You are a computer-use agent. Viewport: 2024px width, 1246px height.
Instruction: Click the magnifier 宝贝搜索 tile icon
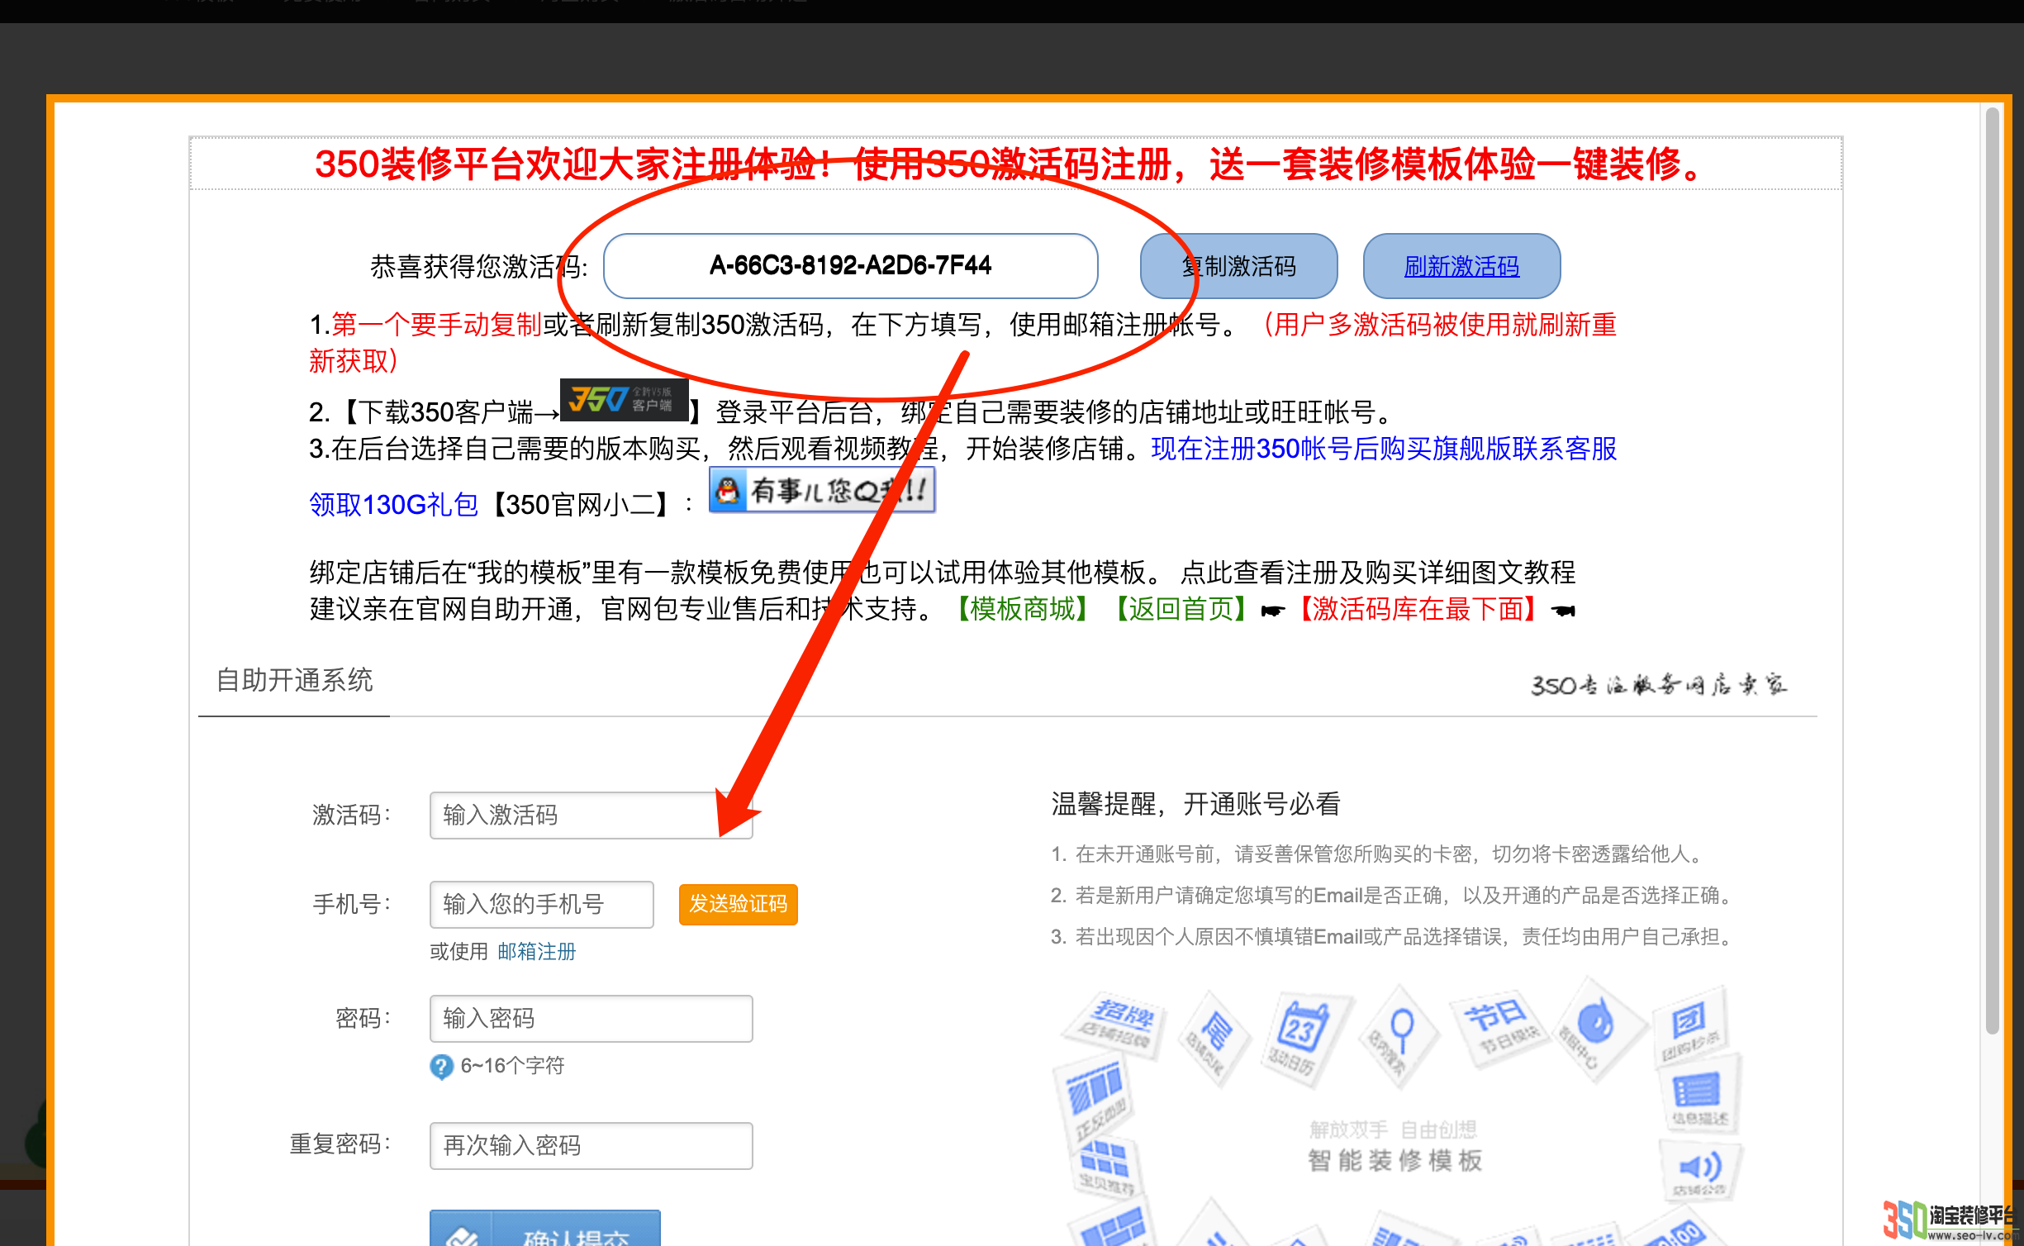tap(1401, 1037)
